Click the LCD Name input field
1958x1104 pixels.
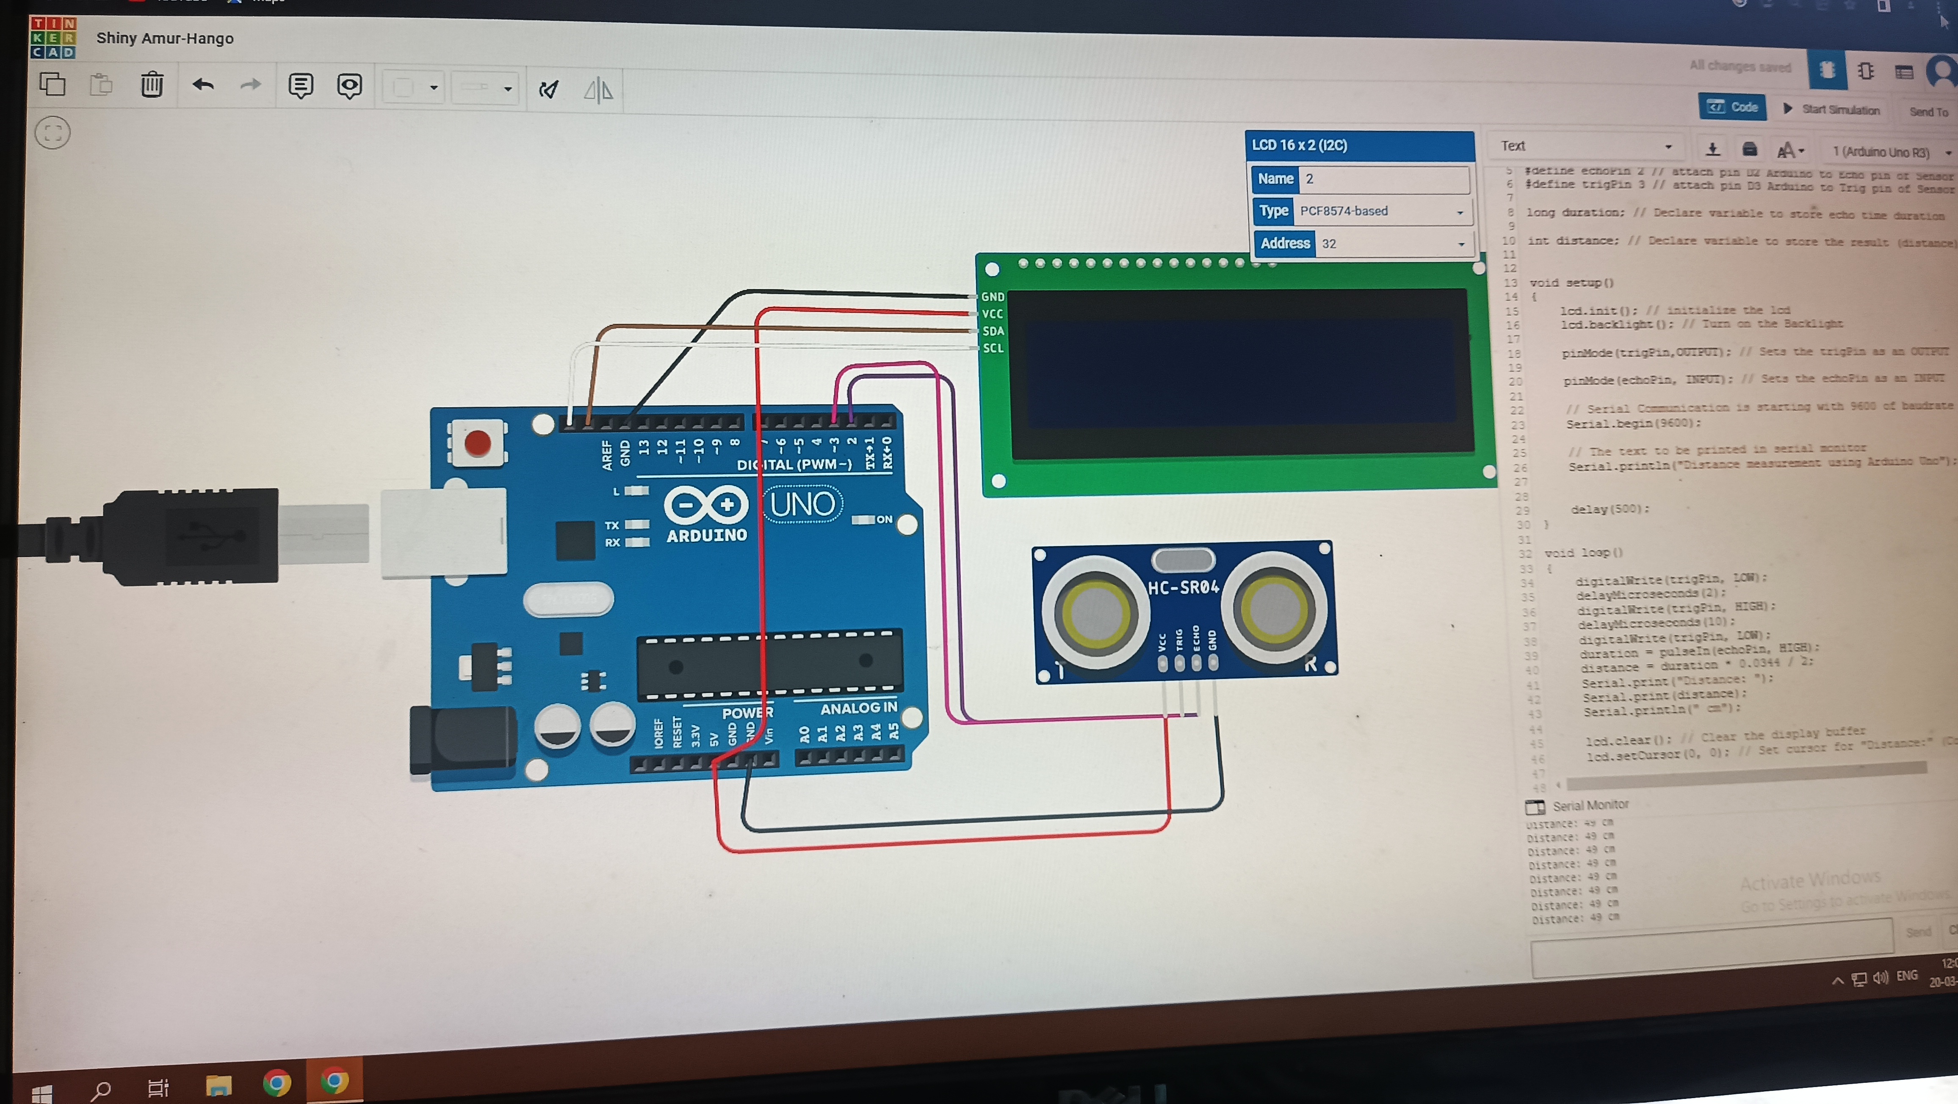pyautogui.click(x=1383, y=179)
